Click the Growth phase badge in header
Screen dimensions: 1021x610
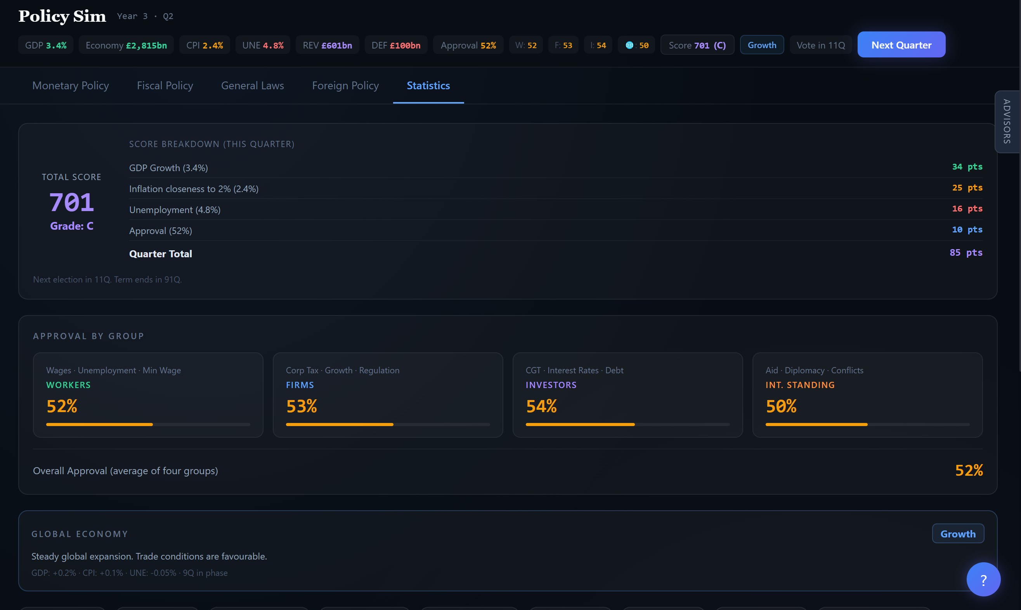[762, 45]
